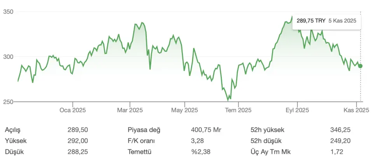Viewport: 373px width, 165px height.
Task: Click the Eyl 2025 axis label
Action: [297, 110]
